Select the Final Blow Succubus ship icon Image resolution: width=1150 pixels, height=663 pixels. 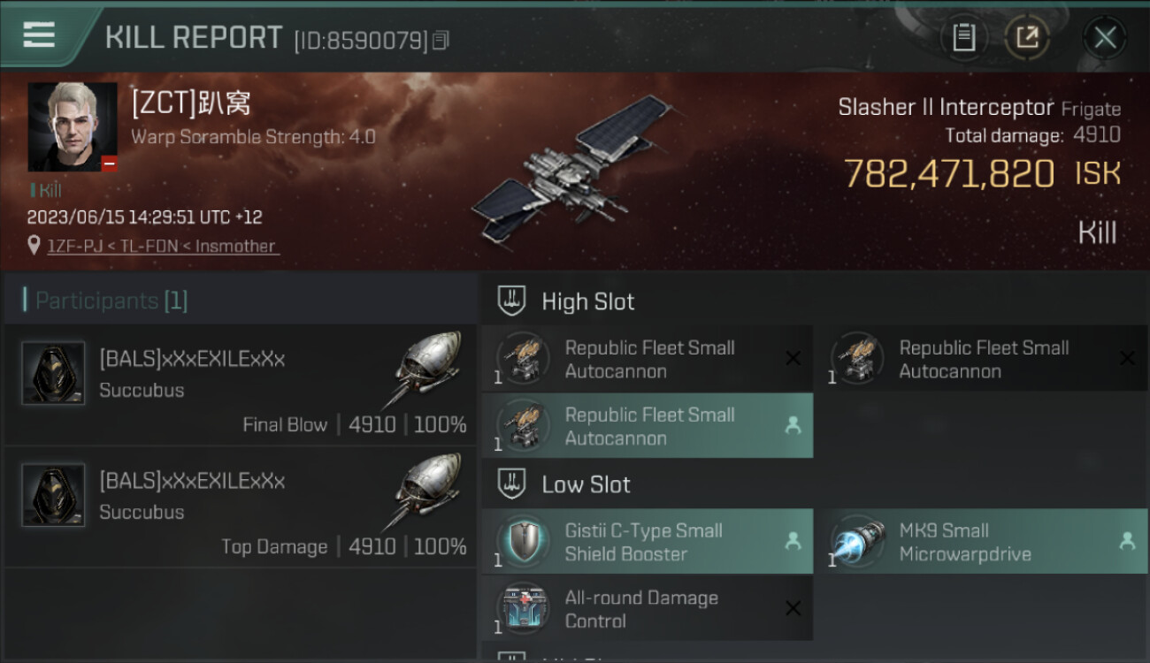(424, 370)
